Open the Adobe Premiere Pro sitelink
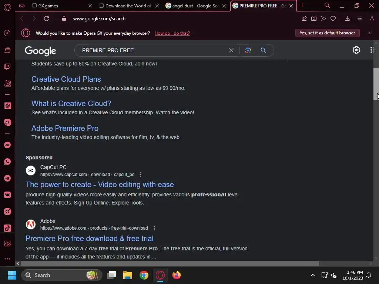Screen dimensions: 379x284 pos(65,128)
